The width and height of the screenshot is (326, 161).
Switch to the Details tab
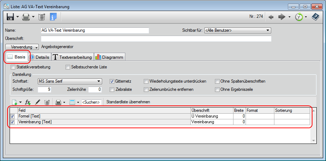pyautogui.click(x=40, y=57)
